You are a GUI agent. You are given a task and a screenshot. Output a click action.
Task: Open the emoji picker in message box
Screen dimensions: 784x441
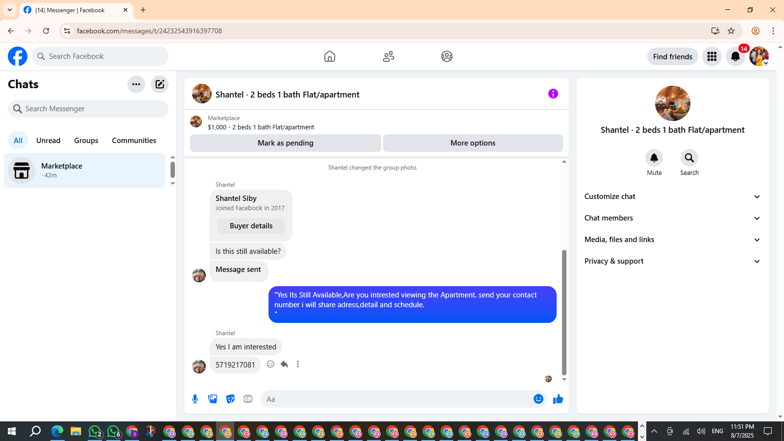539,399
